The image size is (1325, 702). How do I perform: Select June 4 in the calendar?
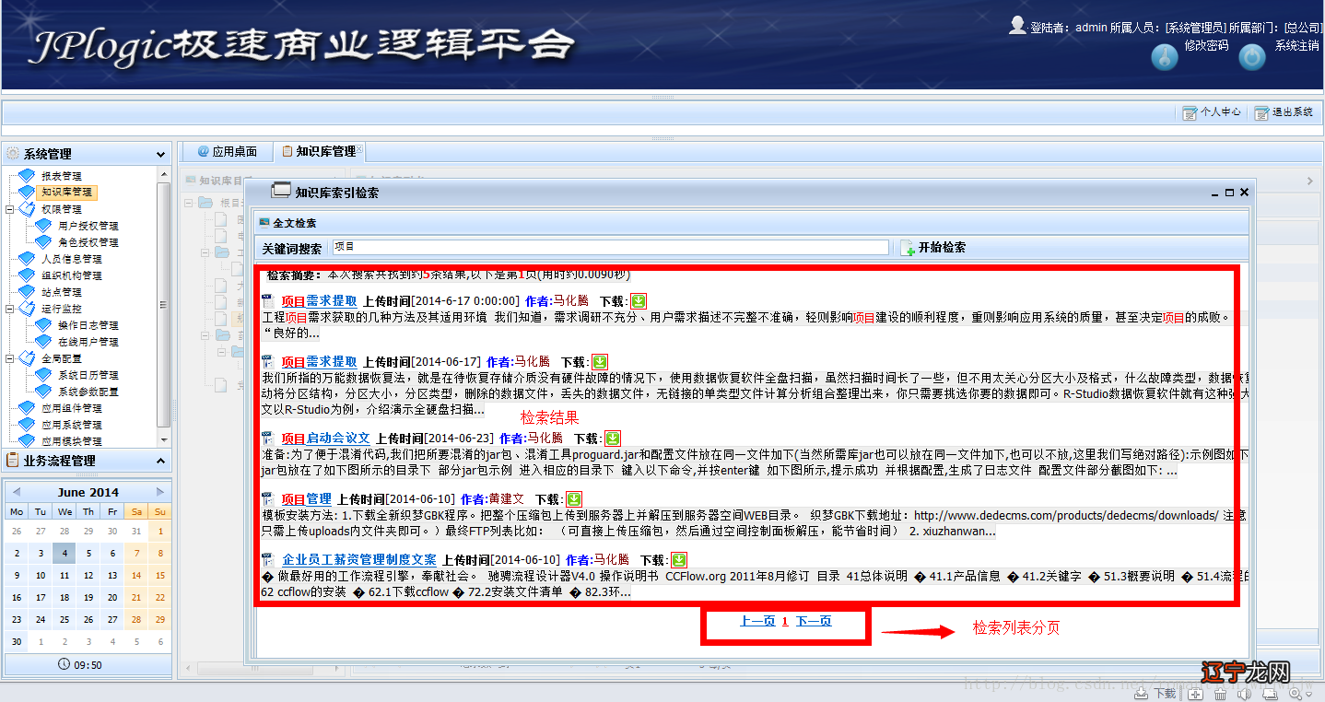pyautogui.click(x=64, y=554)
